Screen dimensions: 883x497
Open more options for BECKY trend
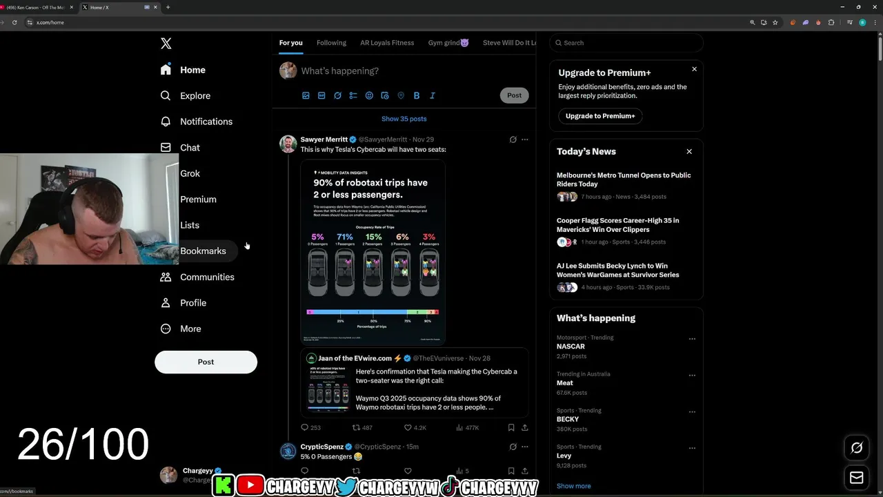[x=692, y=412]
